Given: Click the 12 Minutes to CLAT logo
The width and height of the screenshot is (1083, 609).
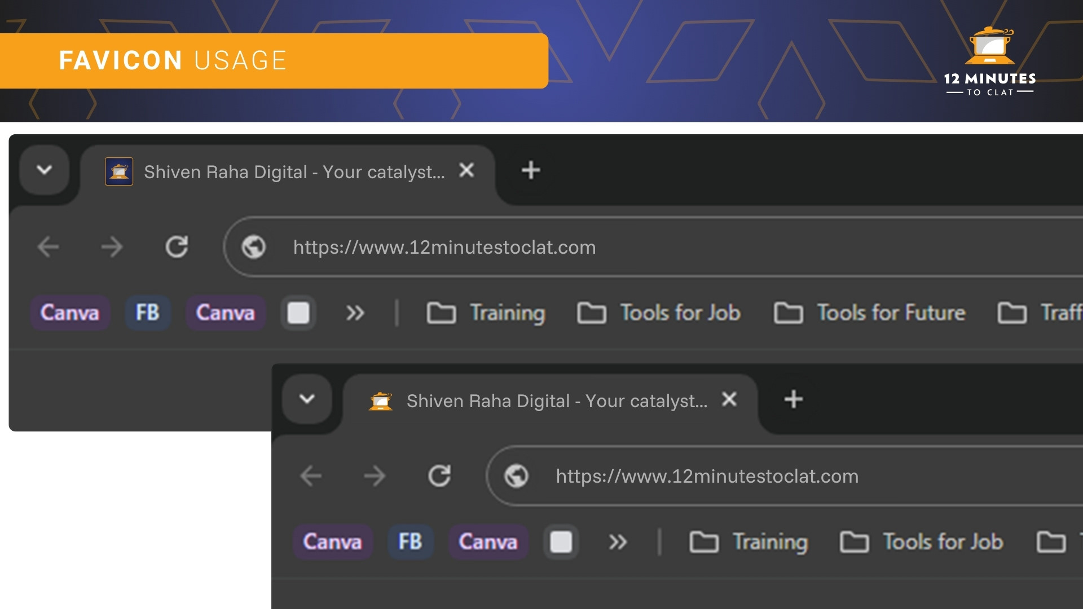Looking at the screenshot, I should coord(990,61).
